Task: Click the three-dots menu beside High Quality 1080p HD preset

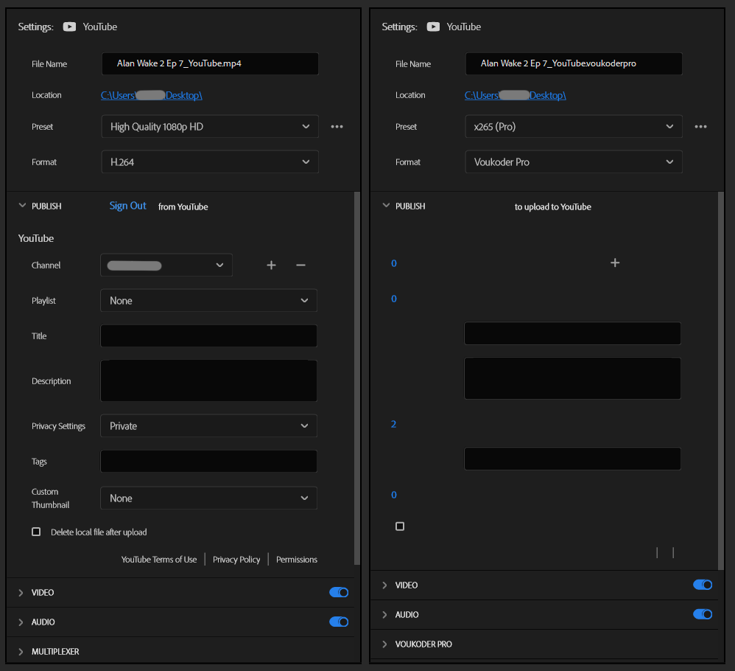Action: pyautogui.click(x=337, y=127)
